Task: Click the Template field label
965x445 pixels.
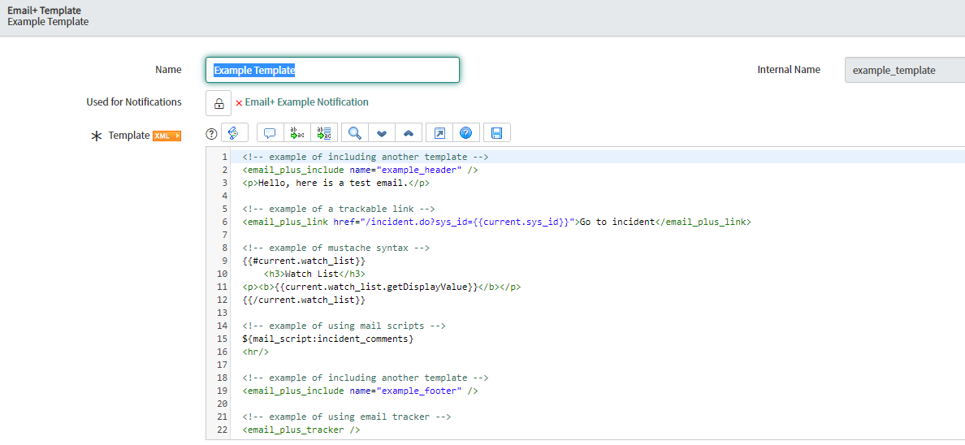Action: coord(129,135)
